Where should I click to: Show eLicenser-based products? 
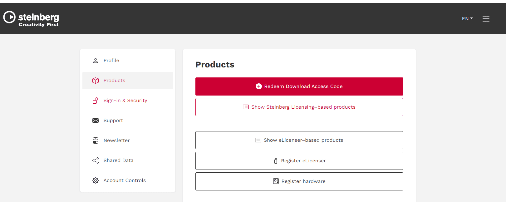click(x=299, y=140)
